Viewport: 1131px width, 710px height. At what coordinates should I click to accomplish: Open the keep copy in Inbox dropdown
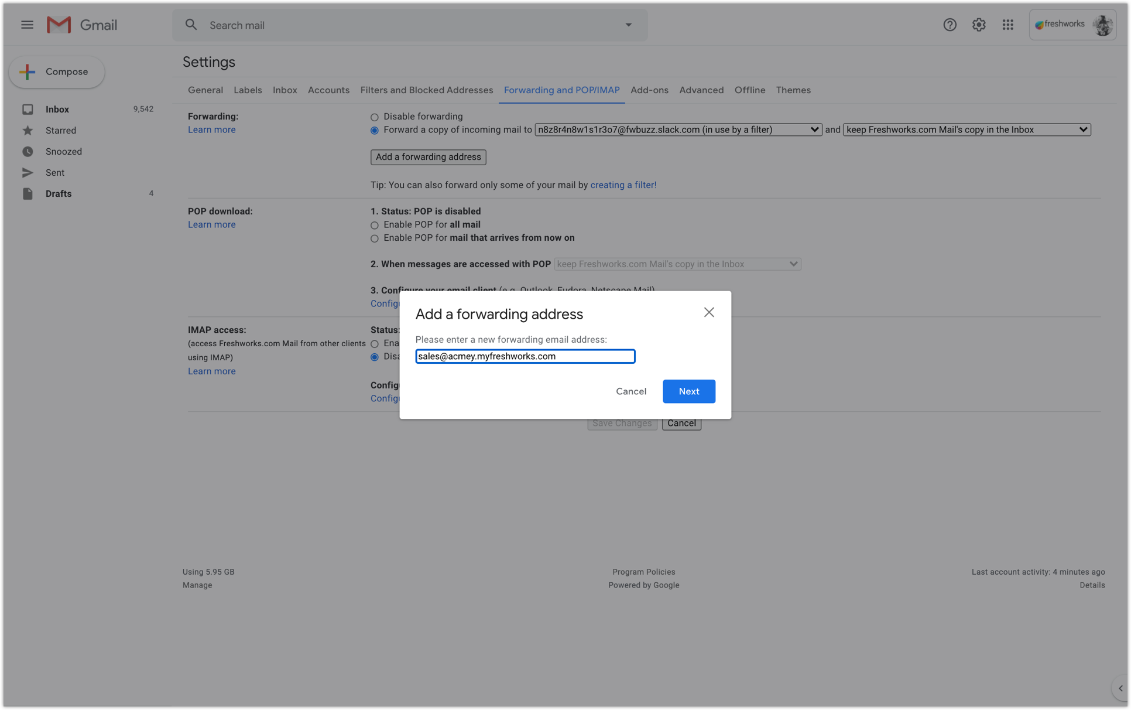(x=967, y=130)
